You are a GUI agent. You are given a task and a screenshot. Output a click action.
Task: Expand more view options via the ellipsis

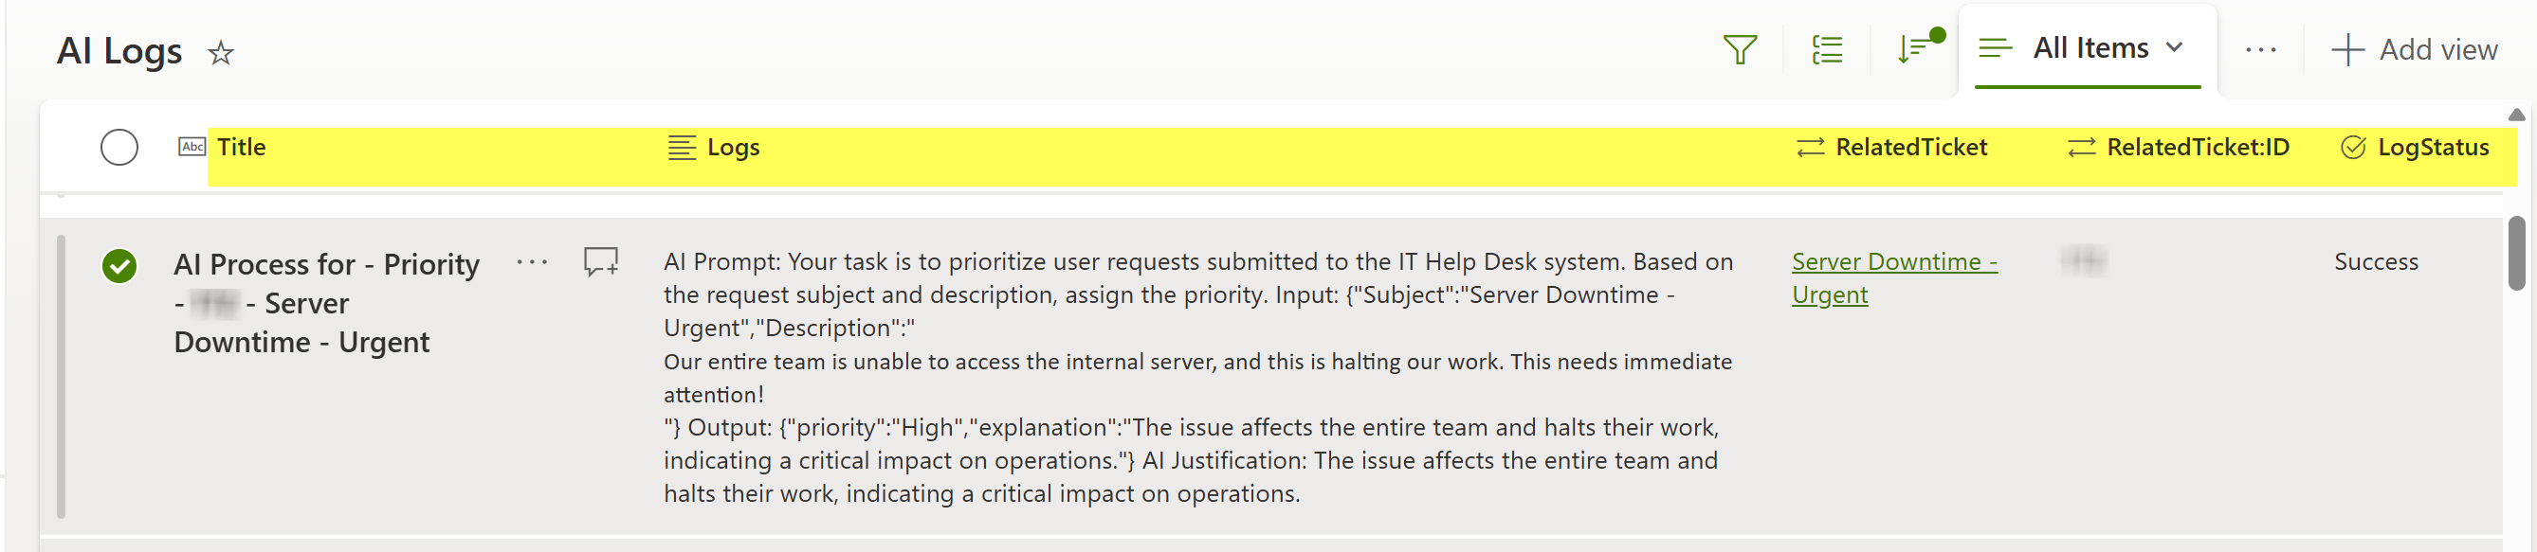(x=2262, y=49)
